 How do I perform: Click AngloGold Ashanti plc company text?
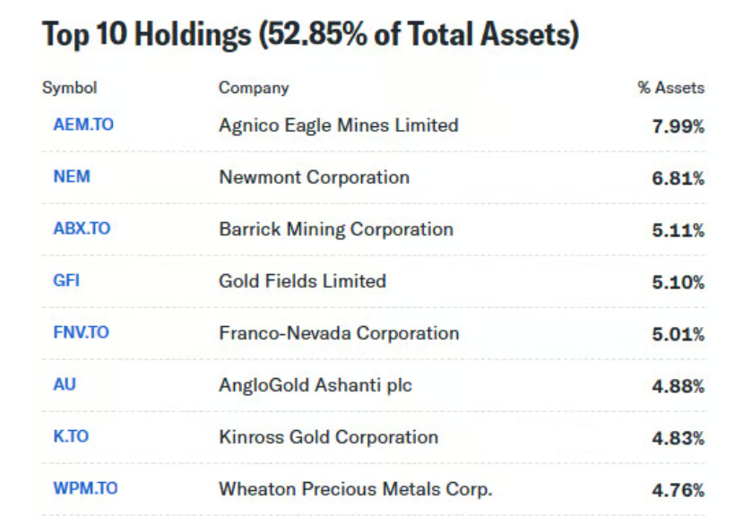click(315, 384)
